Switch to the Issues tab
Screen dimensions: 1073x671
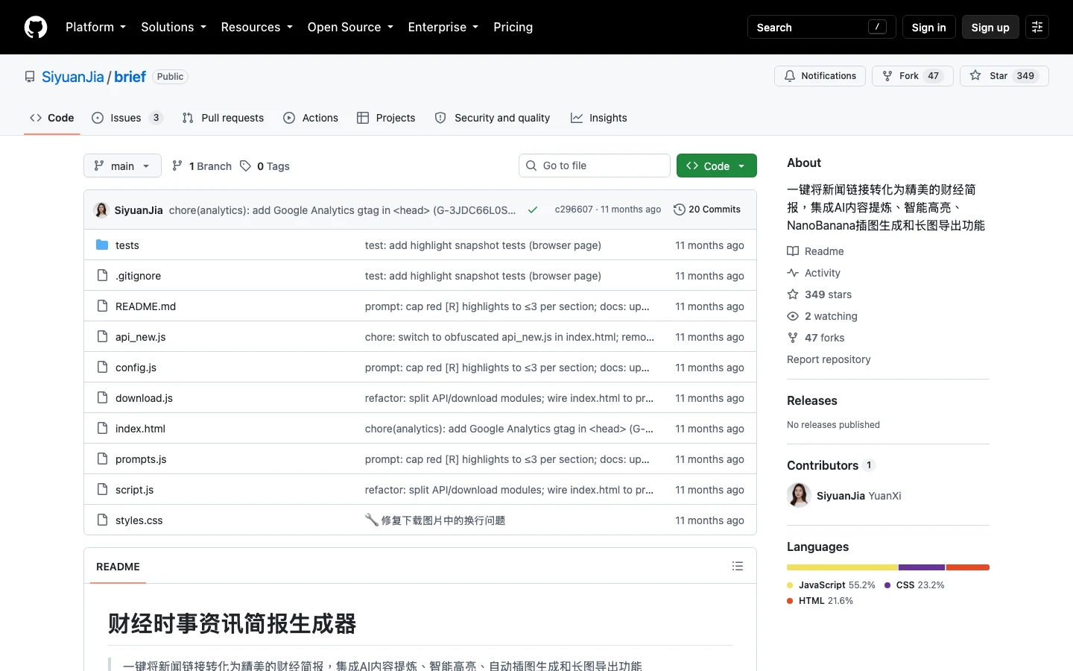point(127,118)
